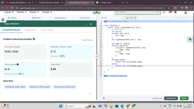The image size is (194, 109).
Task: Fold the if block at line 27
Action: click(102, 60)
